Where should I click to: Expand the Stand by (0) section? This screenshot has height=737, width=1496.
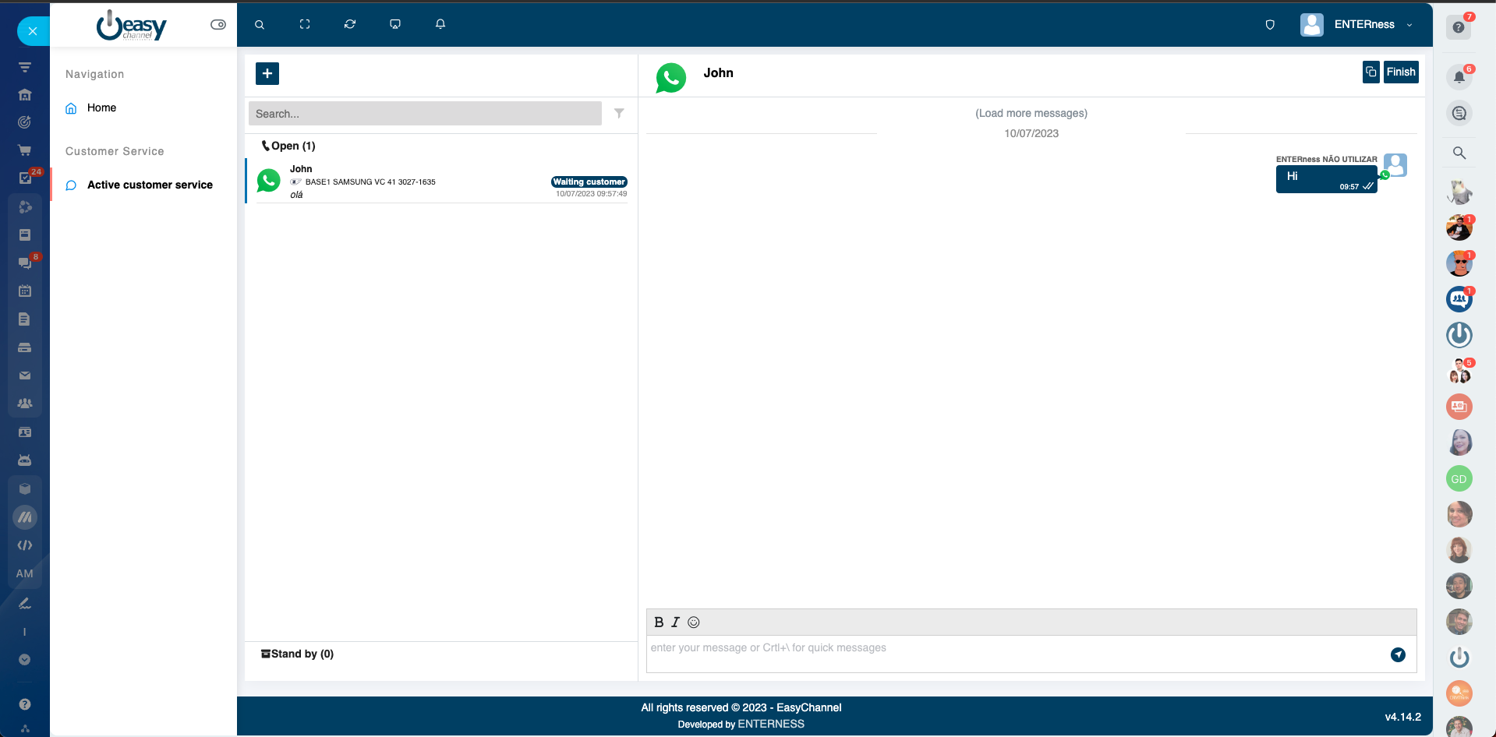tap(298, 654)
